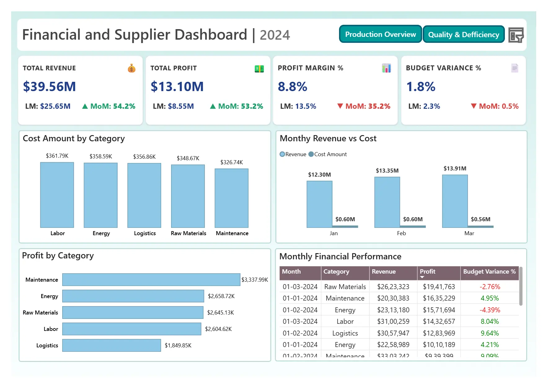Click the red down arrow on Profit Margin MoM
The width and height of the screenshot is (547, 387).
(x=340, y=106)
